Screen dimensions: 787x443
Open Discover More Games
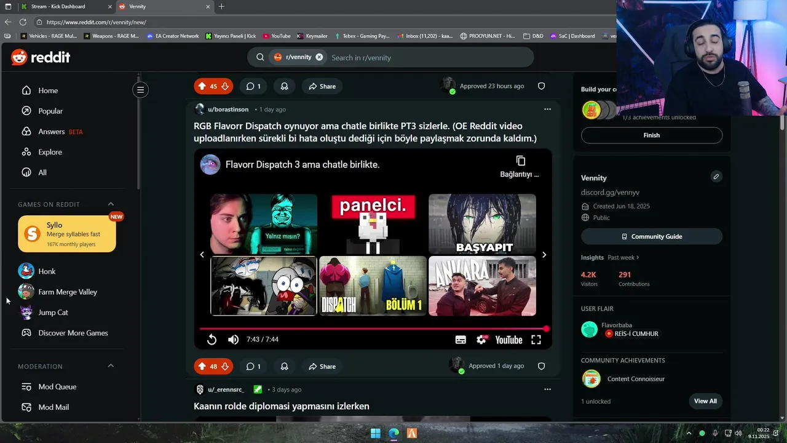(x=73, y=333)
